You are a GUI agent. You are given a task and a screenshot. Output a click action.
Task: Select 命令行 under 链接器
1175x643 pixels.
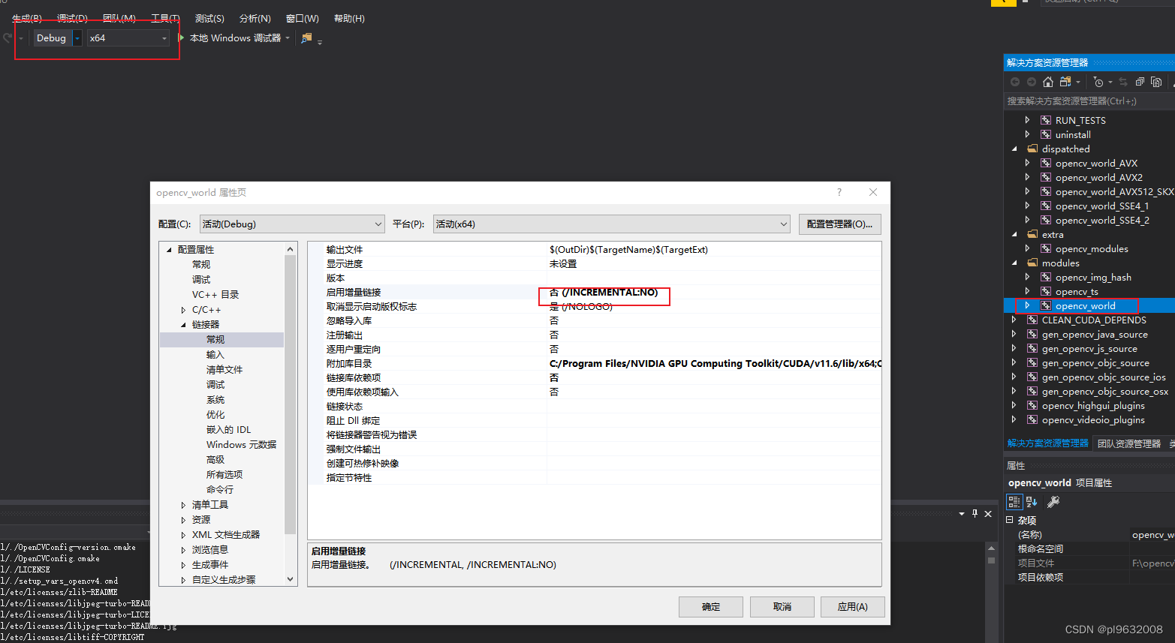(220, 489)
